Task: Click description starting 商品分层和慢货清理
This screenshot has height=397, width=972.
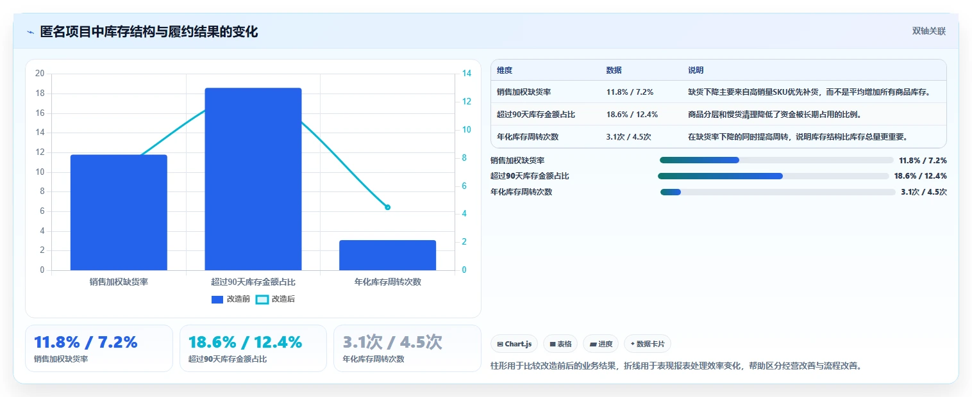Action: click(775, 114)
